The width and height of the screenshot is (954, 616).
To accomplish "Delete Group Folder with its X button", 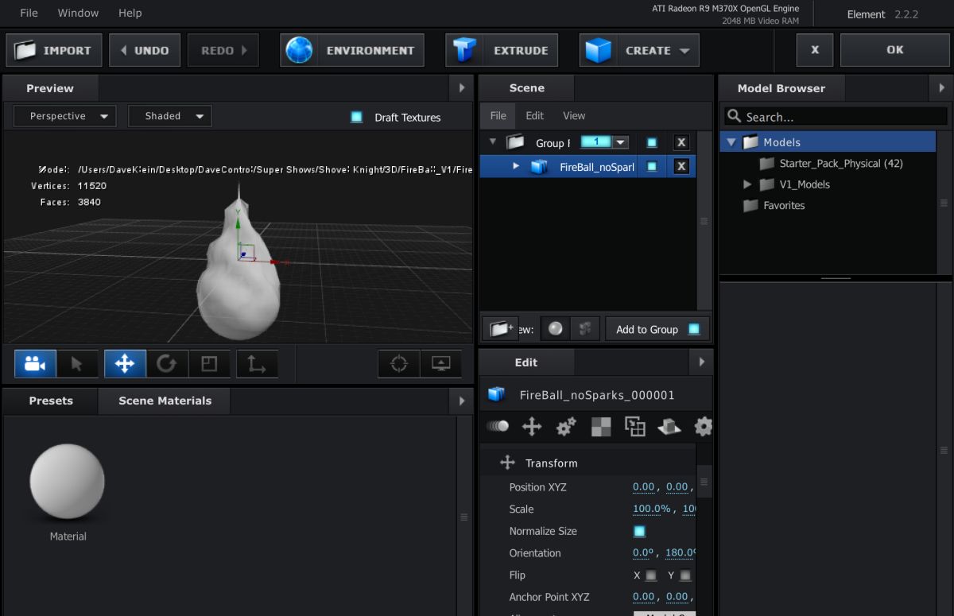I will 681,143.
